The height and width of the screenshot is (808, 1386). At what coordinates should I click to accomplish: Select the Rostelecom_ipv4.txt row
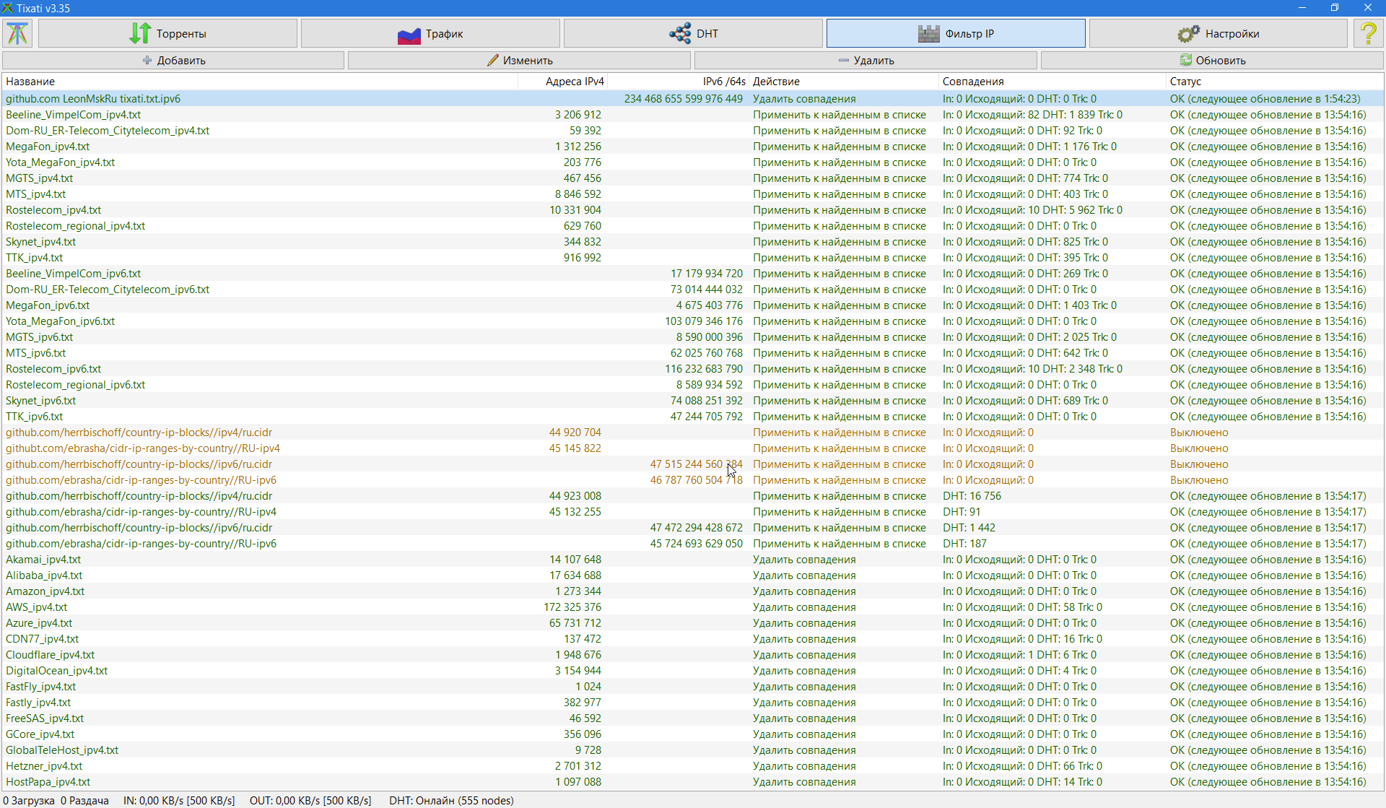693,210
